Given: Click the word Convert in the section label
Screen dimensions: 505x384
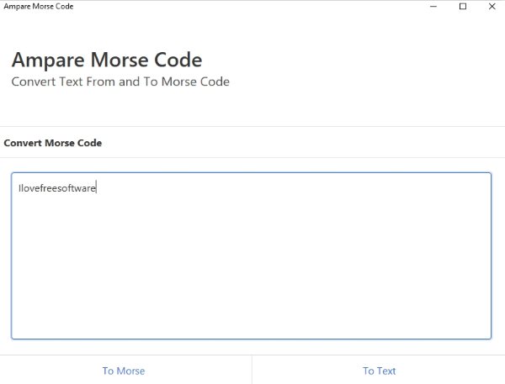Looking at the screenshot, I should pos(23,143).
